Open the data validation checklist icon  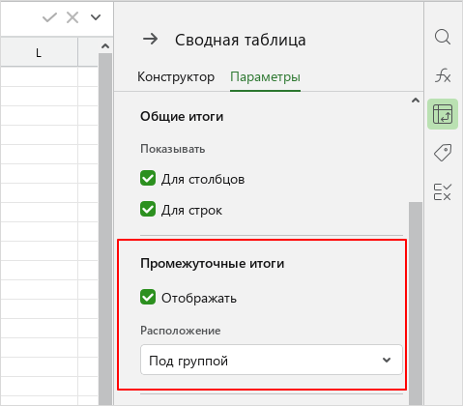(x=443, y=192)
